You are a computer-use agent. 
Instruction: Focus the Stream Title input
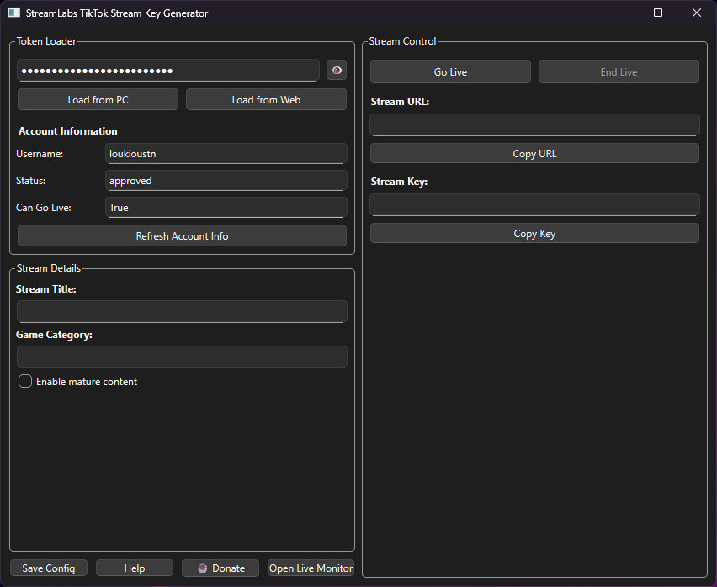[x=182, y=311]
